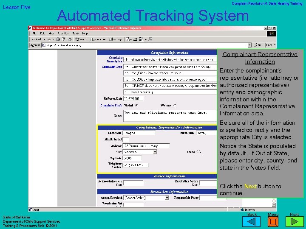
Task: Select the Written radio button
Action: [x=175, y=105]
